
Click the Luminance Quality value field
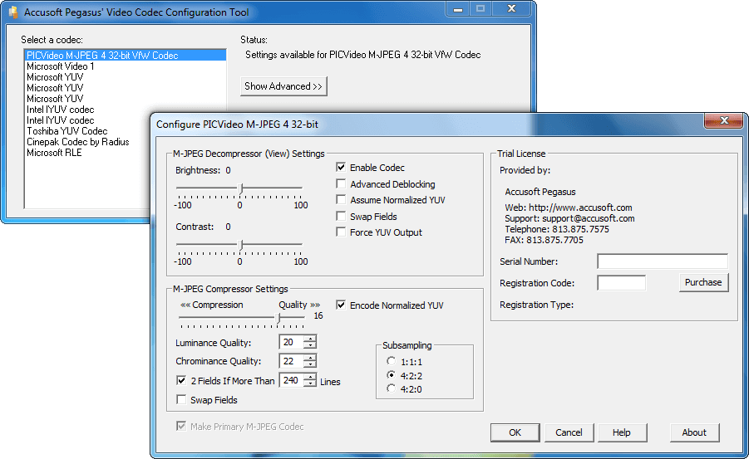(x=292, y=342)
